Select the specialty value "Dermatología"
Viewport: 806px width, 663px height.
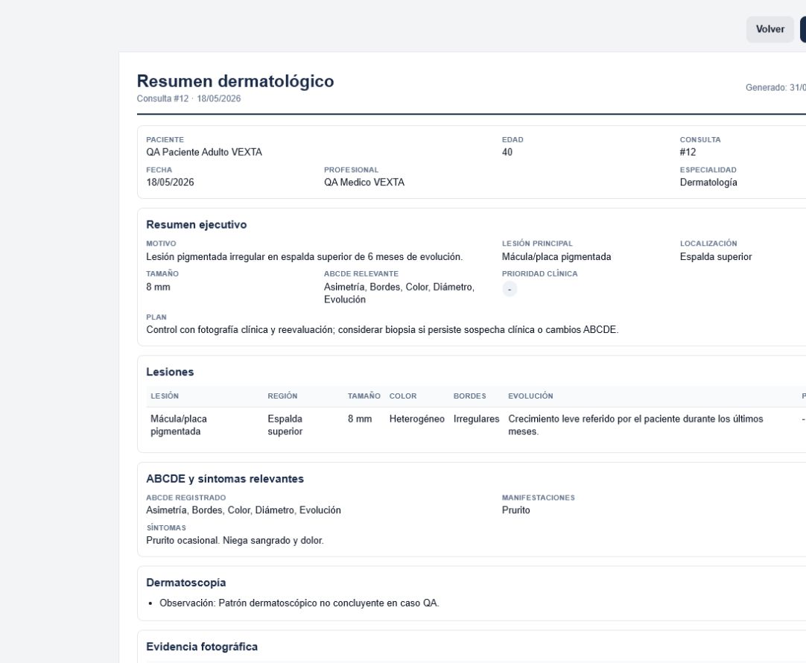(x=708, y=183)
